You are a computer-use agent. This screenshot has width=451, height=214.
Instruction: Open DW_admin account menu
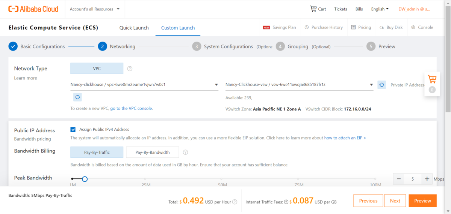tap(414, 9)
